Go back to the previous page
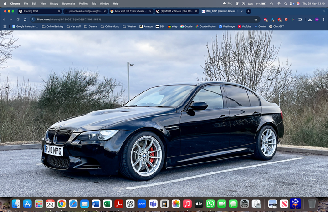 click(x=4, y=20)
